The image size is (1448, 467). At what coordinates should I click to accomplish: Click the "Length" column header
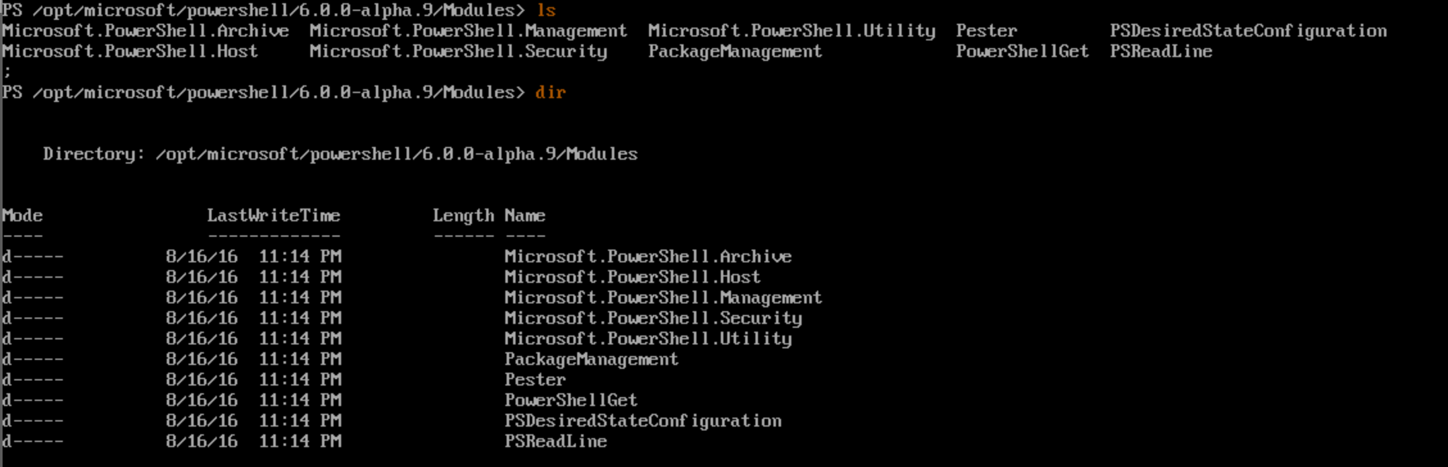pyautogui.click(x=463, y=216)
